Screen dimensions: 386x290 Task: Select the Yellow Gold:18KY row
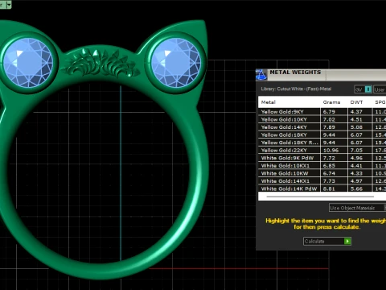[x=322, y=135]
